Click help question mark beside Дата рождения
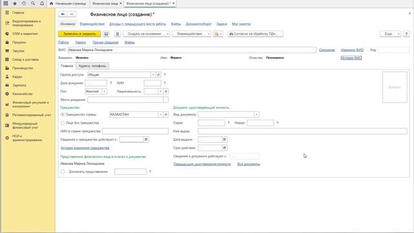 point(111,83)
